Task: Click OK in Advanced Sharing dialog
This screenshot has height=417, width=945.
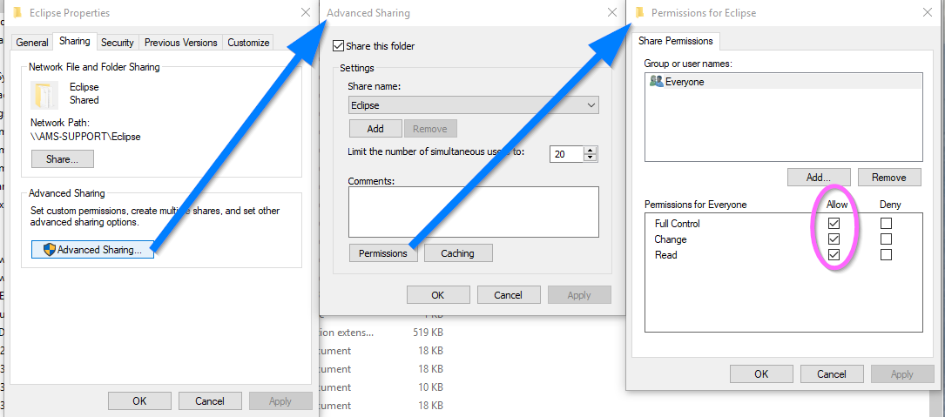Action: 438,294
